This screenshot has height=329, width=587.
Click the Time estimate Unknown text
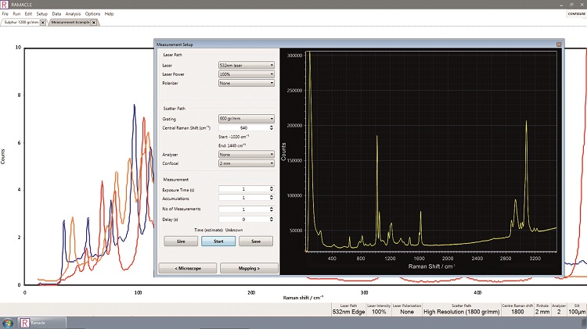[x=218, y=230]
